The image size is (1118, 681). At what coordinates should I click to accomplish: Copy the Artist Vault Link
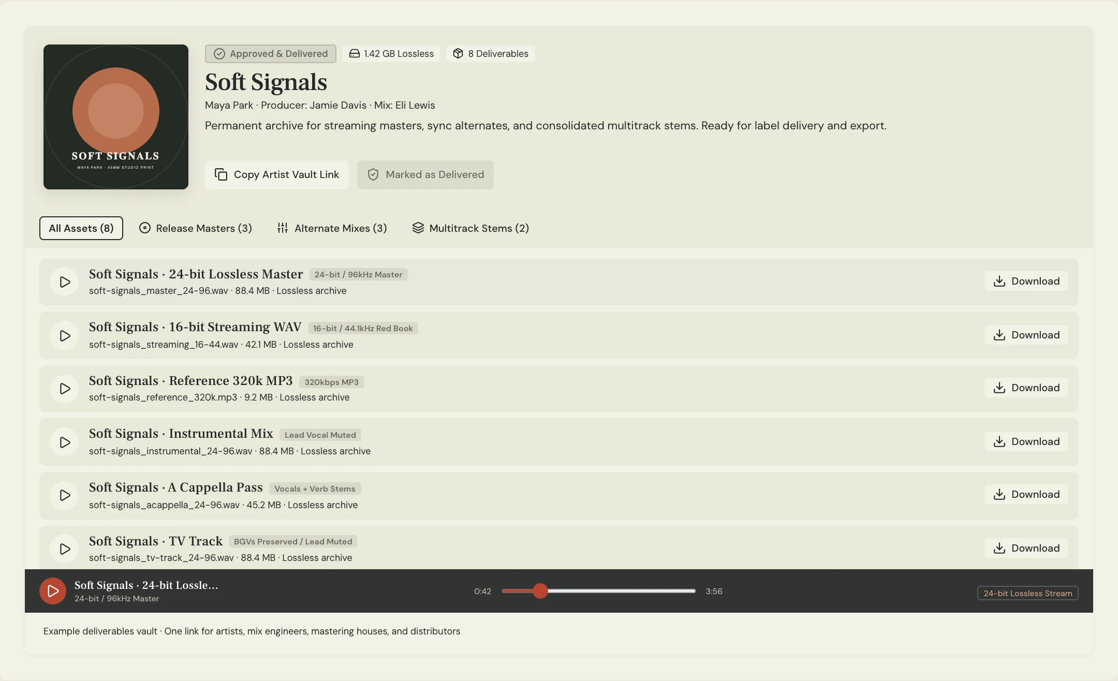click(x=277, y=175)
